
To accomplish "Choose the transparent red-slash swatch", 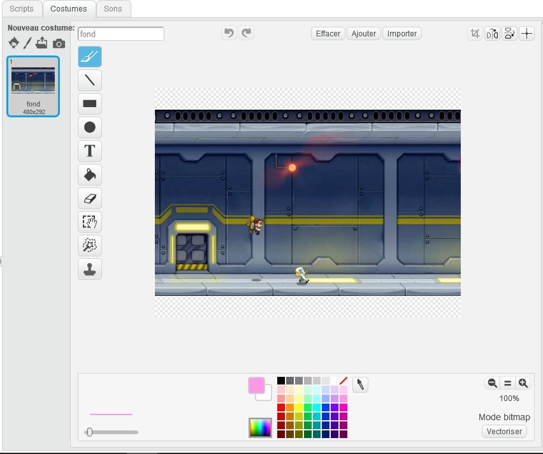I will 343,381.
